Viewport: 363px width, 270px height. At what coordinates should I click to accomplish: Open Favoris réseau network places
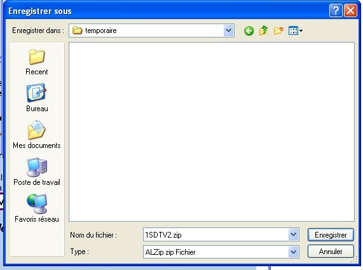pyautogui.click(x=37, y=208)
